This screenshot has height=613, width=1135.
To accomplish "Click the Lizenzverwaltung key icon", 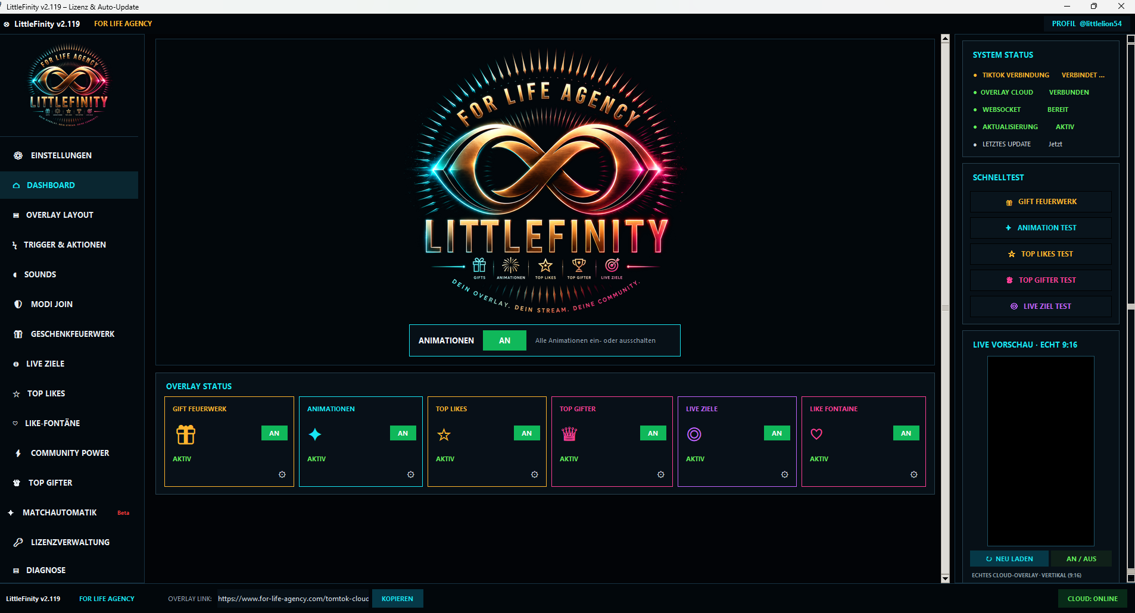I will point(18,542).
